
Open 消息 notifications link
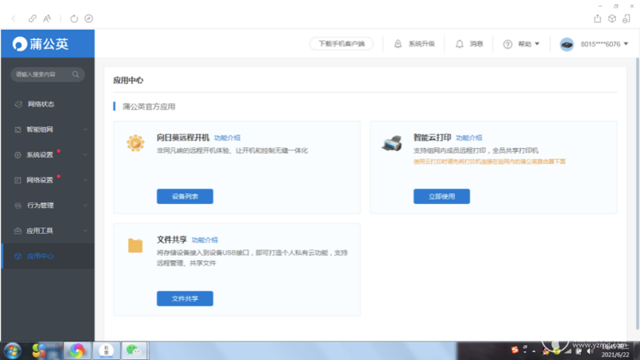pyautogui.click(x=476, y=44)
